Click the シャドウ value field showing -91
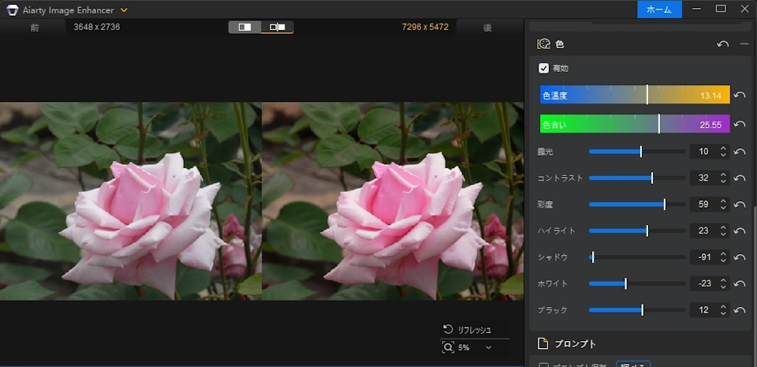Screen dimensions: 757x367 click(703, 257)
